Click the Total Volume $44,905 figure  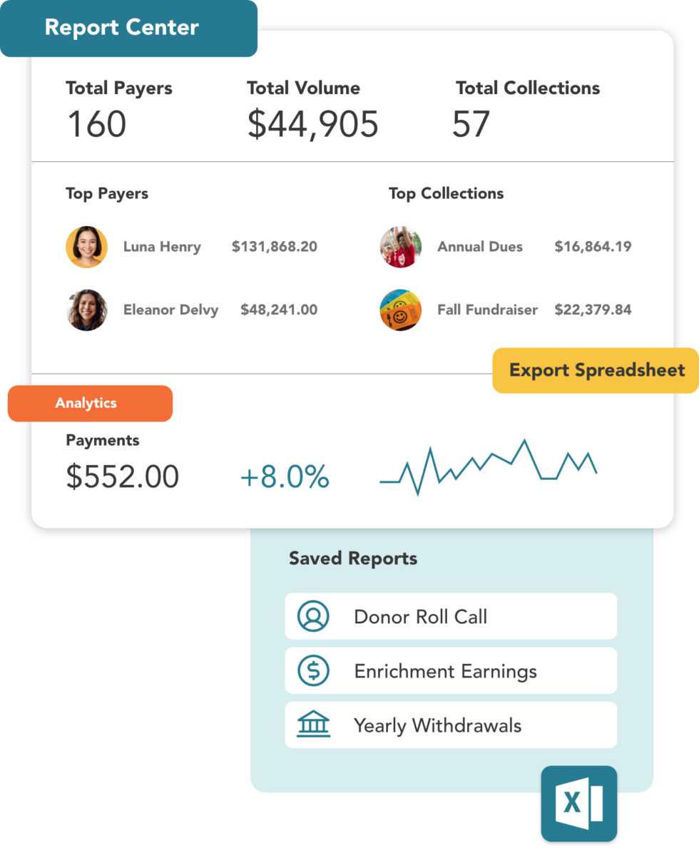coord(312,124)
